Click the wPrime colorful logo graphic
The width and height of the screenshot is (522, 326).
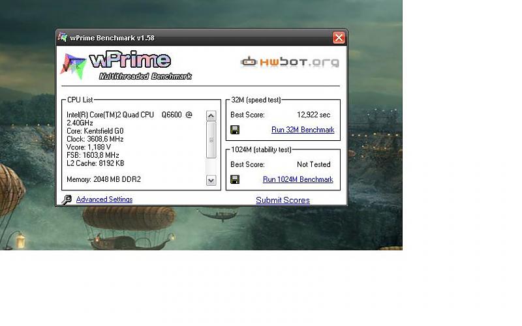point(73,67)
